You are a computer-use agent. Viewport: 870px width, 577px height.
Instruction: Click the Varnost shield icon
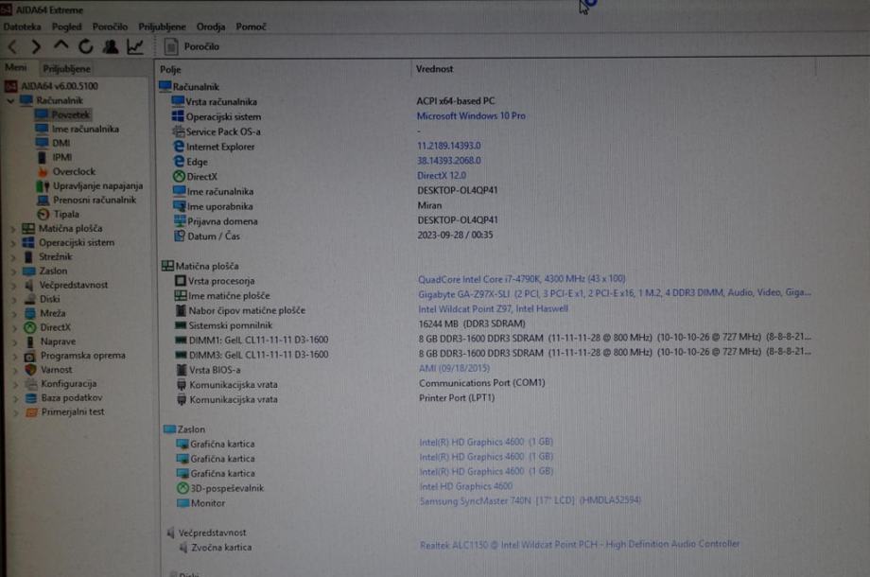coord(30,370)
